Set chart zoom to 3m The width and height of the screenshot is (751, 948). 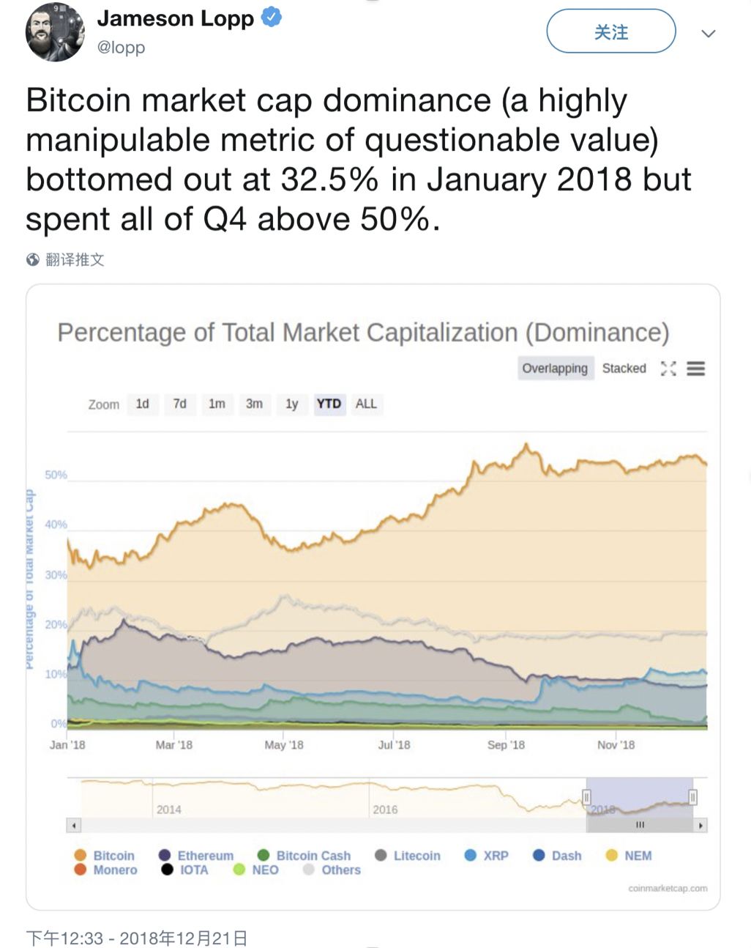pos(254,404)
